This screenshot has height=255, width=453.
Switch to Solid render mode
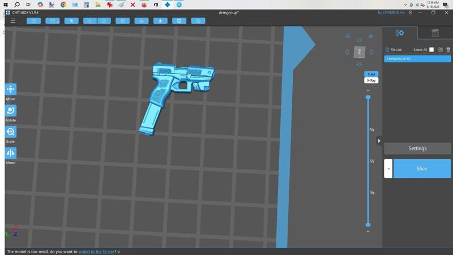pyautogui.click(x=371, y=74)
